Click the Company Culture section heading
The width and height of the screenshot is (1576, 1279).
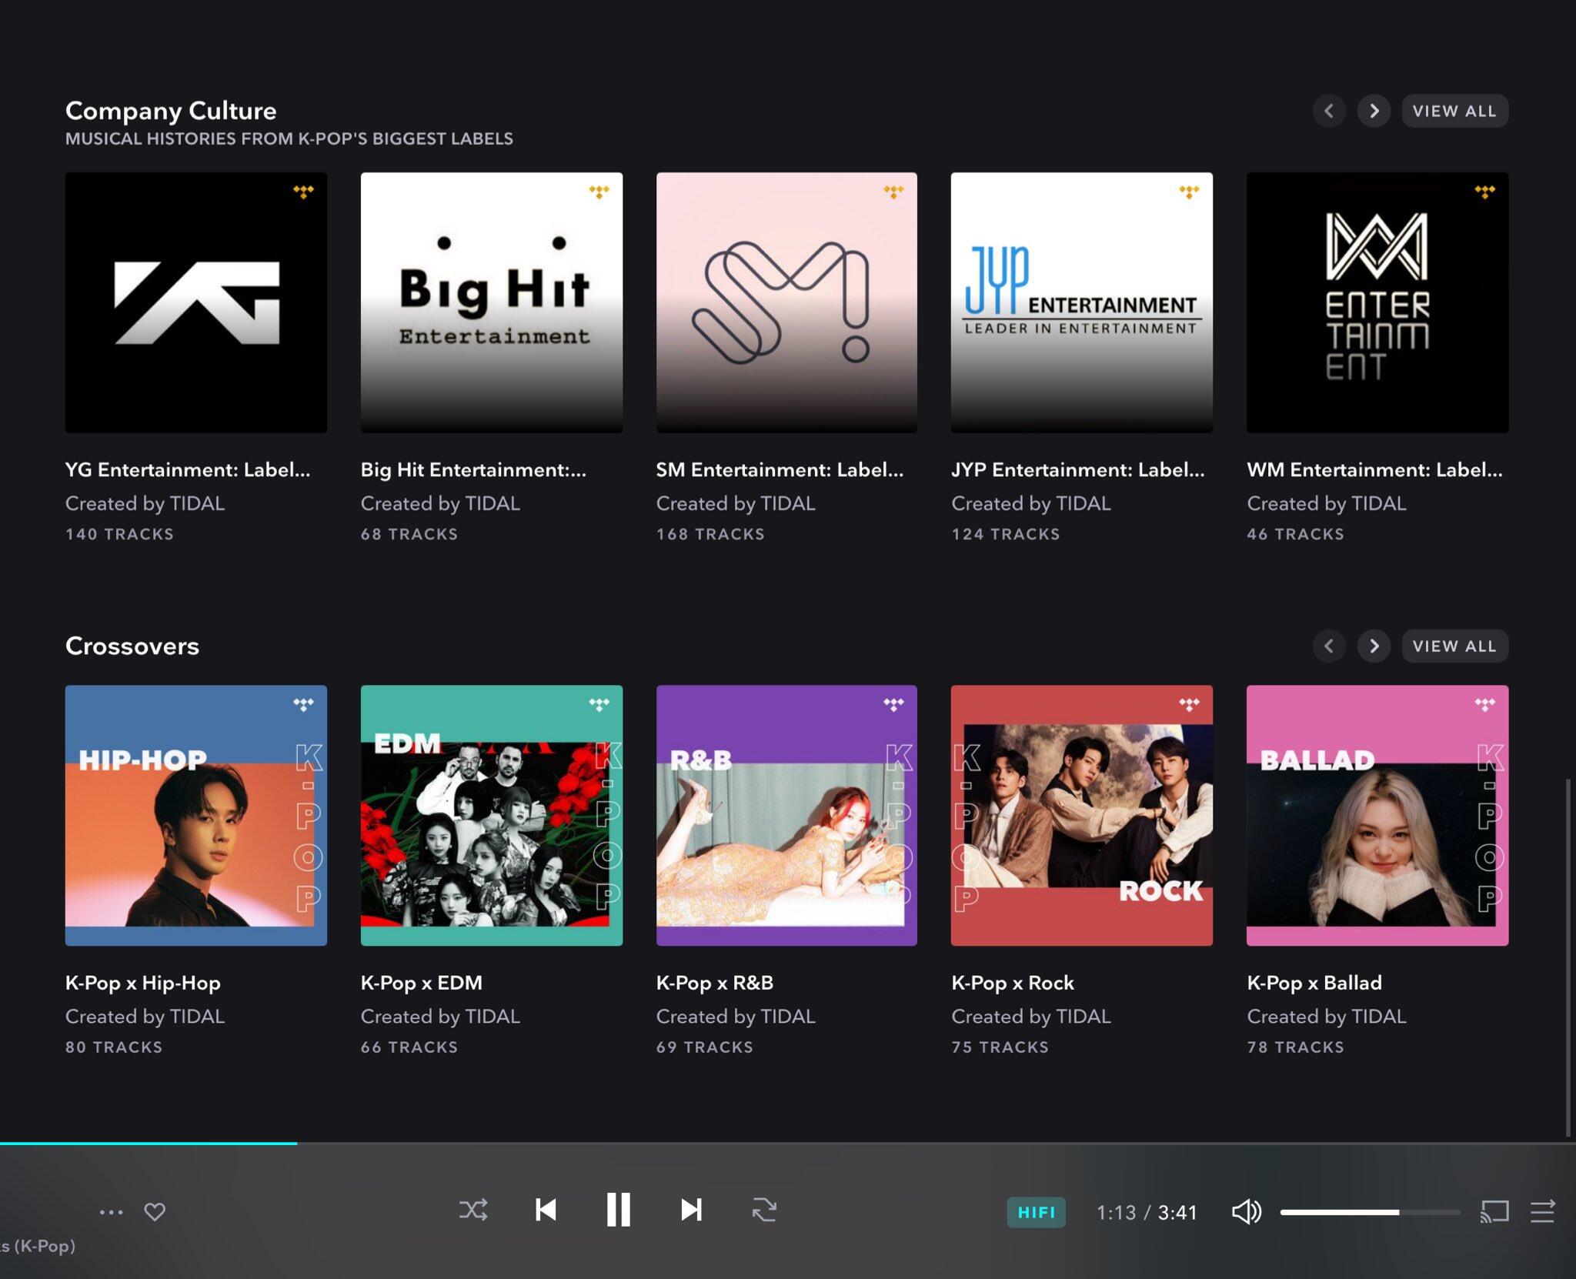[171, 111]
